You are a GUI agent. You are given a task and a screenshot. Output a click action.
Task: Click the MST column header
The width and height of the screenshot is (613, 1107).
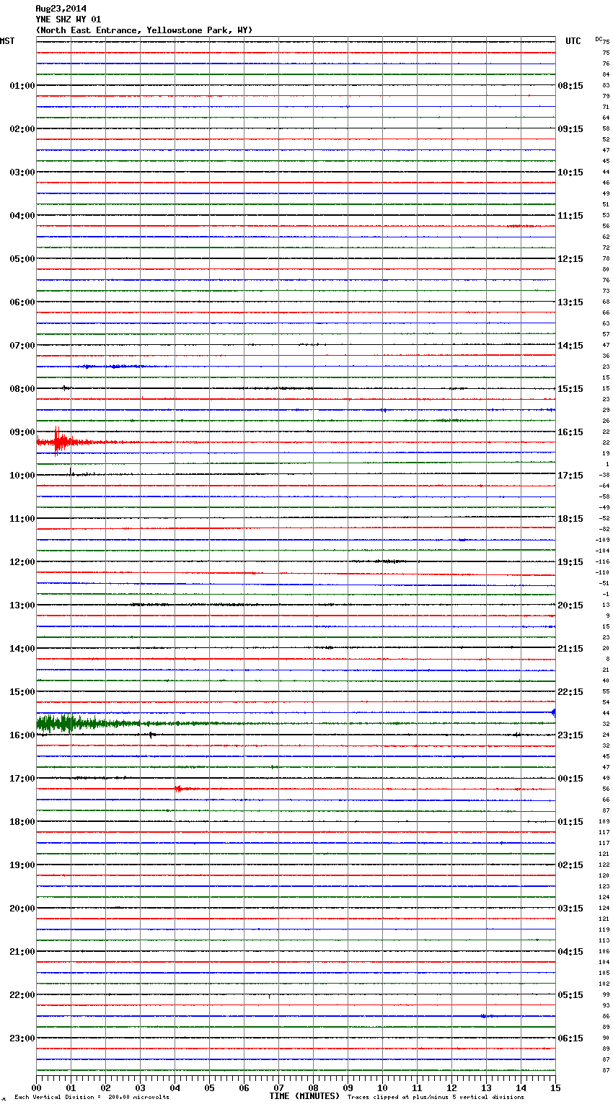(x=7, y=41)
